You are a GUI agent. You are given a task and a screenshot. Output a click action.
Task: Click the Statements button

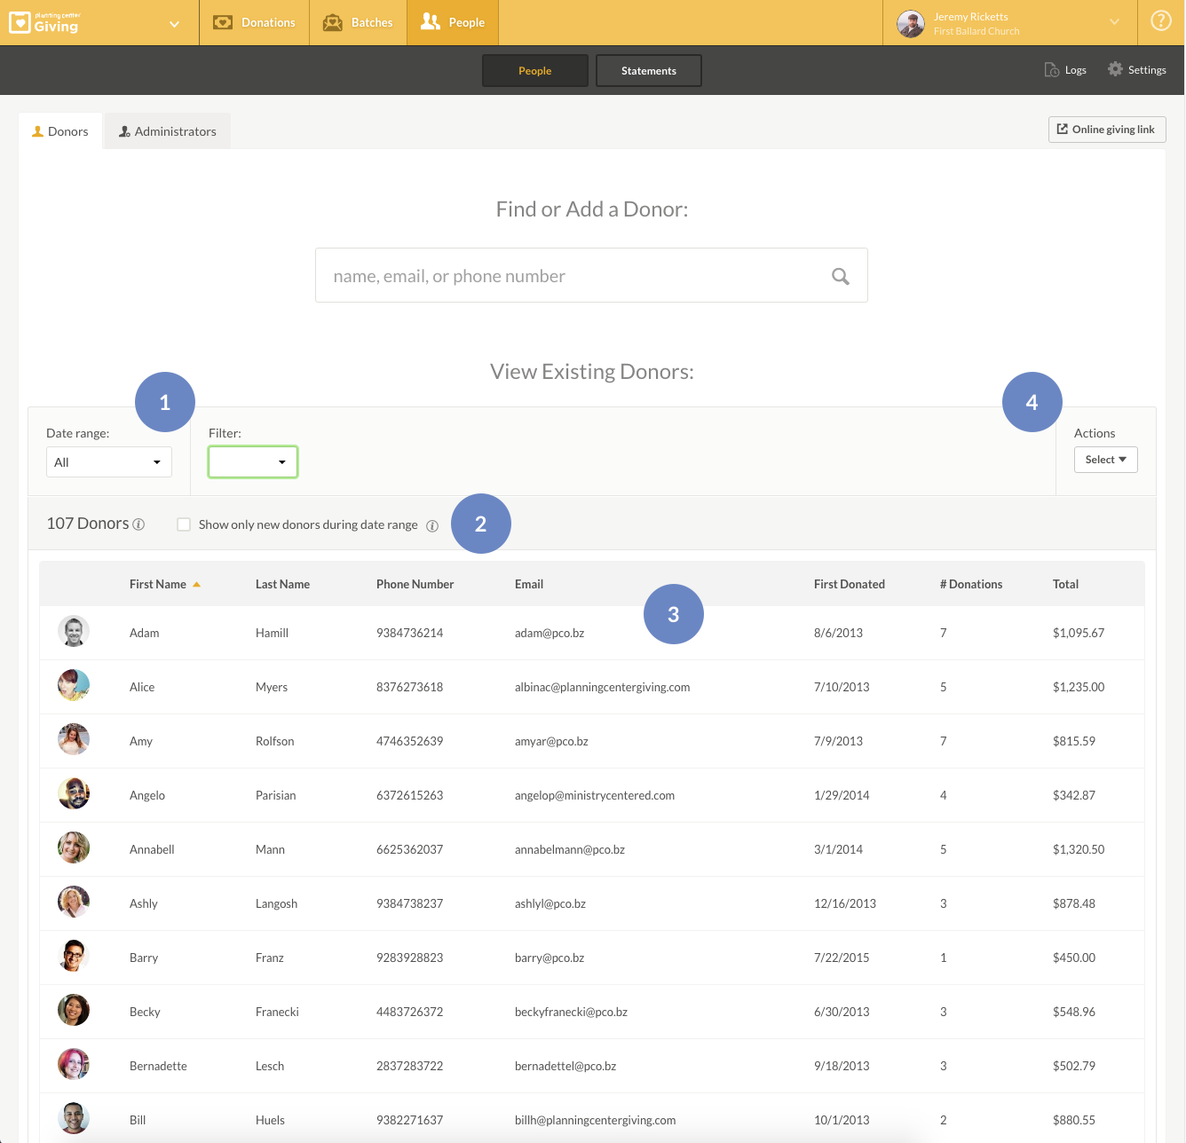pyautogui.click(x=648, y=71)
